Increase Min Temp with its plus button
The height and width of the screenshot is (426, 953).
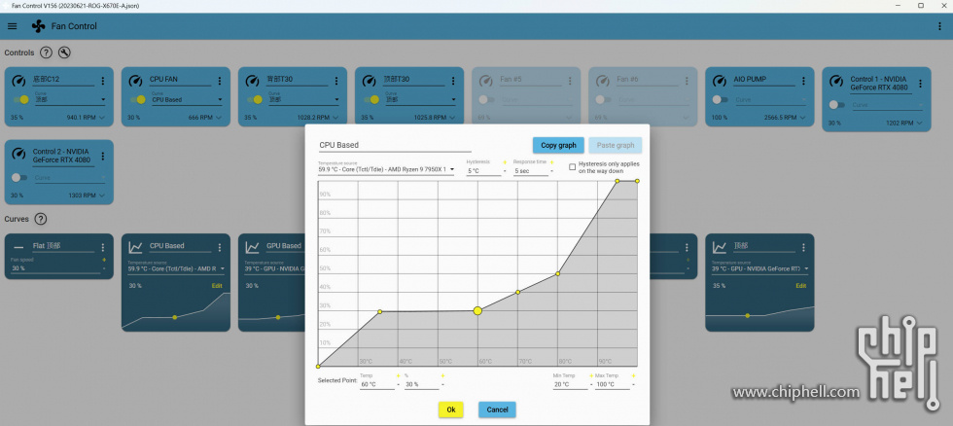[x=591, y=375]
